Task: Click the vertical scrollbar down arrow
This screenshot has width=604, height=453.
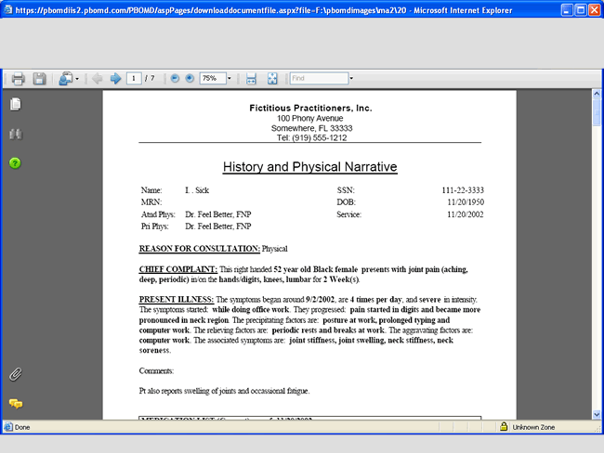Action: (597, 412)
